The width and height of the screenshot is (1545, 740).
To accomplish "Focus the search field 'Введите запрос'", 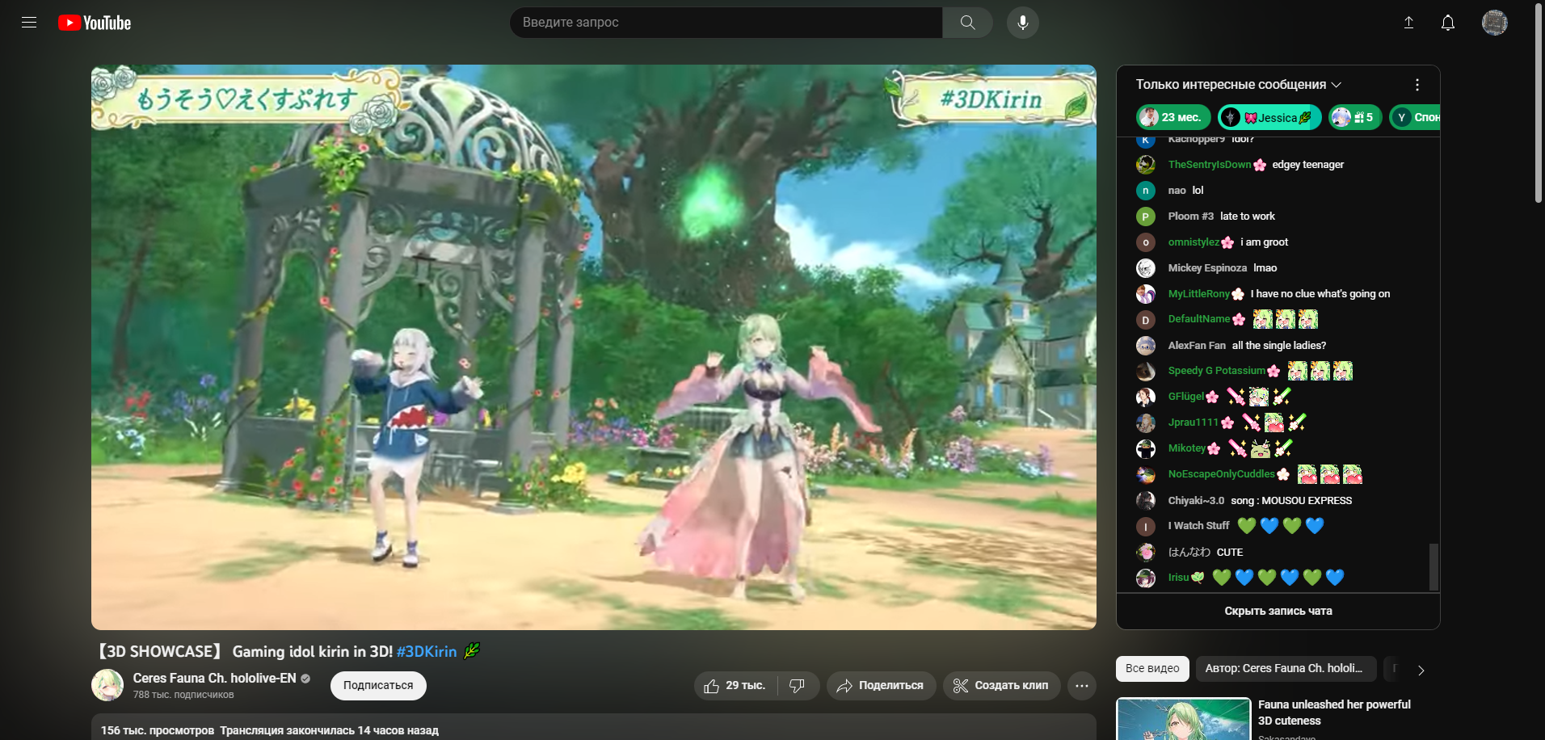I will pyautogui.click(x=726, y=23).
